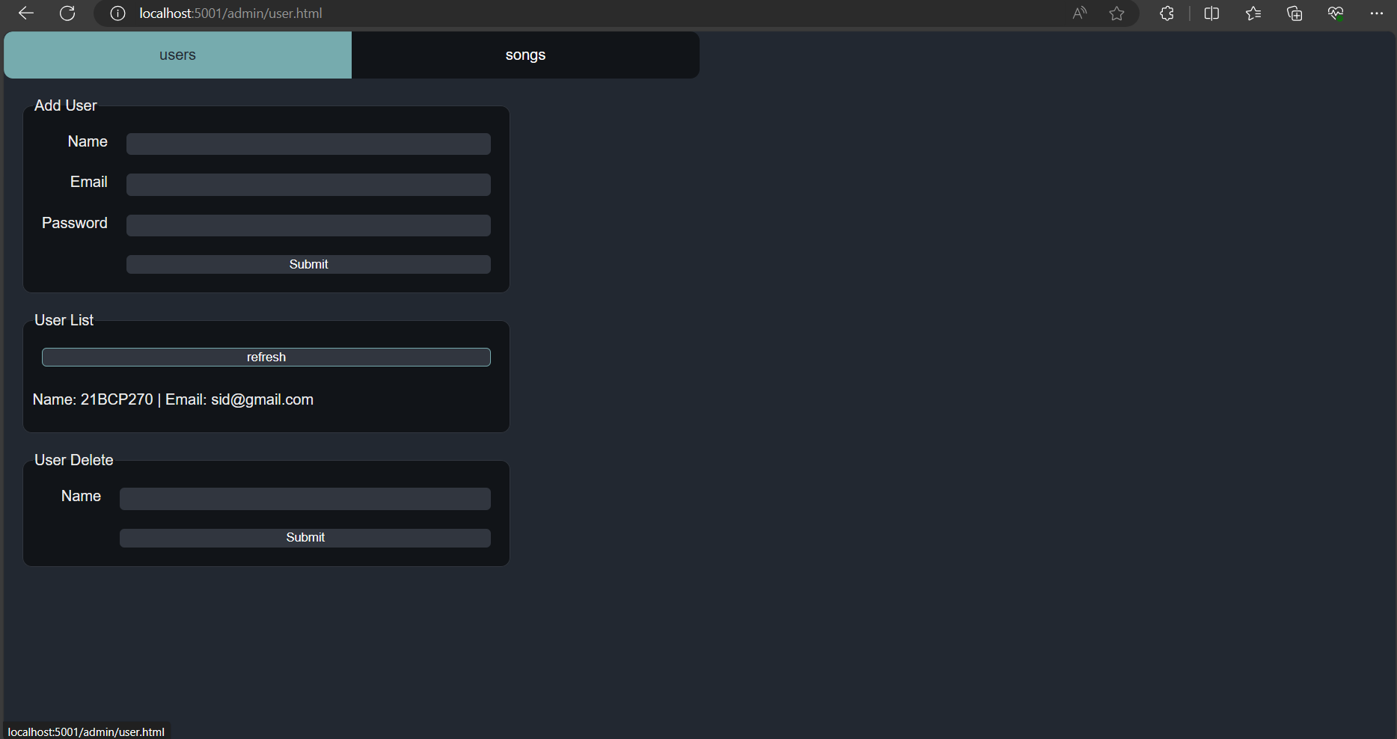Add this page to favorites via star icon
Image resolution: width=1397 pixels, height=739 pixels.
click(1116, 13)
